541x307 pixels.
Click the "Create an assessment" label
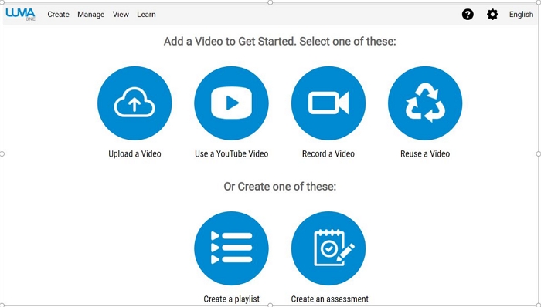[x=330, y=299]
